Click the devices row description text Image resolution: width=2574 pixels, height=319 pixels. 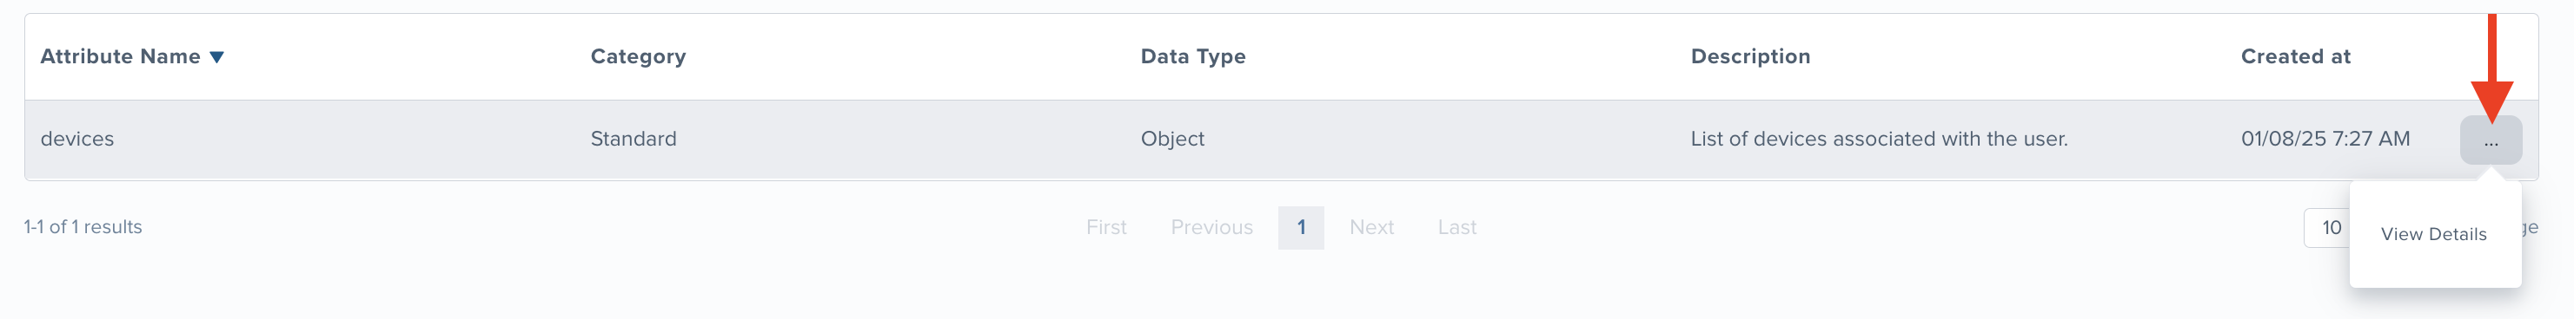click(x=1879, y=139)
